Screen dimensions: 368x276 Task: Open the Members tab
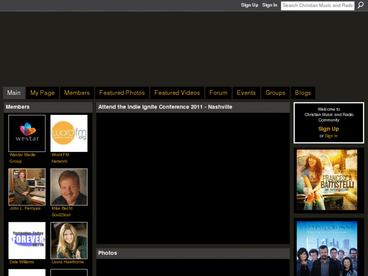click(x=77, y=93)
